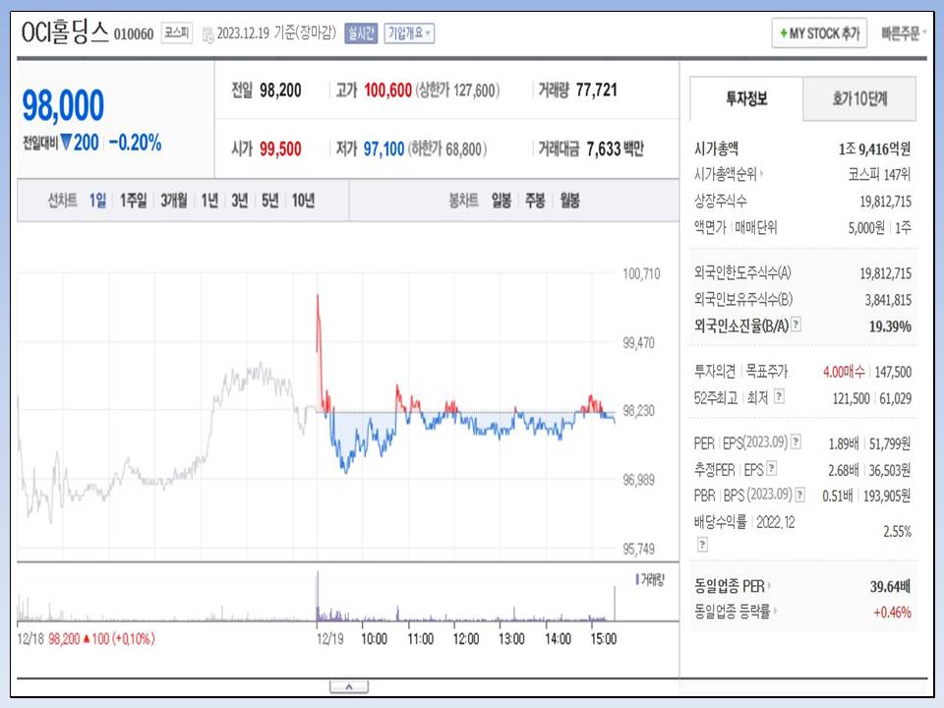This screenshot has width=944, height=708.
Task: Click the calendar icon beside 2023.12.19
Action: (207, 35)
